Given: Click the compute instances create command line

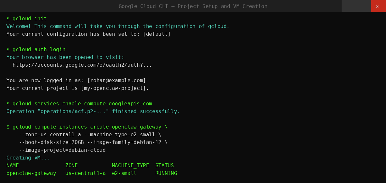Looking at the screenshot, I should 87,127.
